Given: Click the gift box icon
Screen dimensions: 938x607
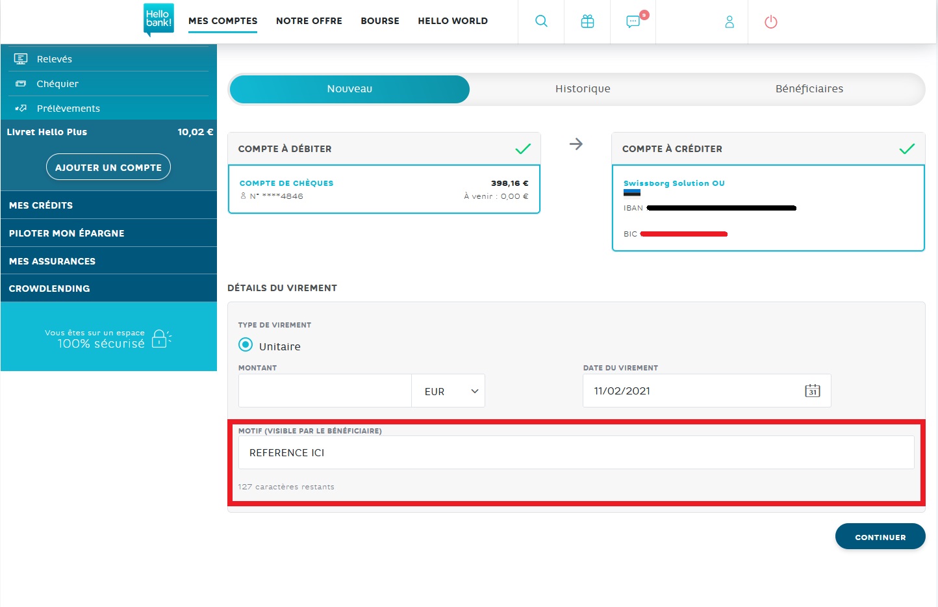Looking at the screenshot, I should tap(587, 21).
